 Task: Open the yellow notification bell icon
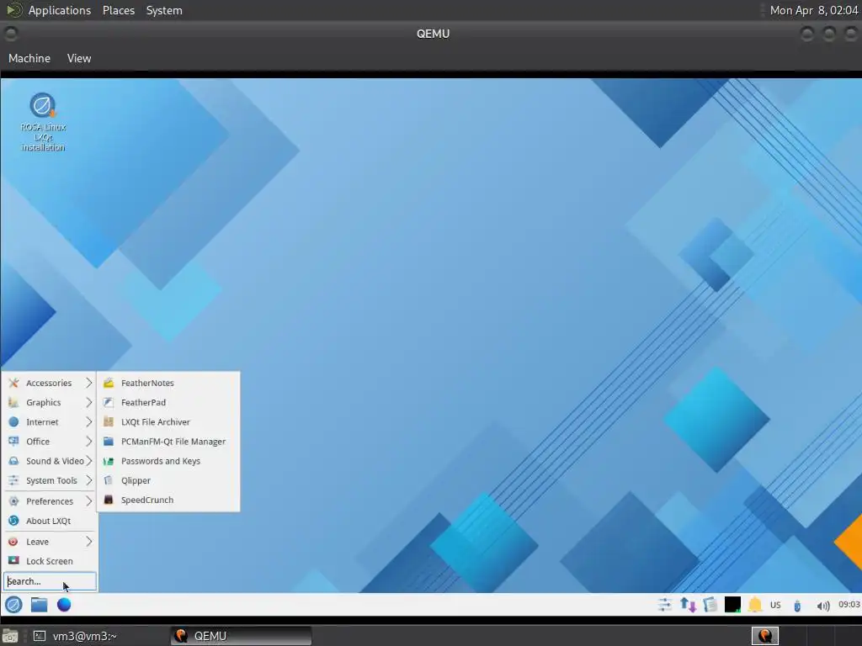pos(755,606)
